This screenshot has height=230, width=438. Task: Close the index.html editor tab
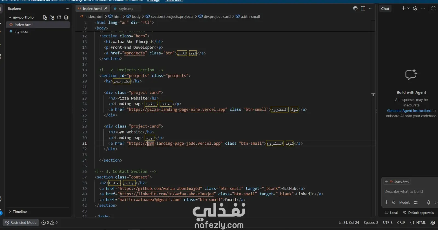(x=106, y=8)
